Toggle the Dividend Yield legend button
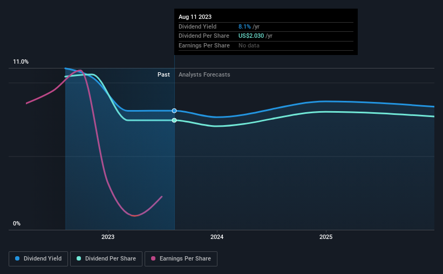This screenshot has width=443, height=274. tap(38, 259)
